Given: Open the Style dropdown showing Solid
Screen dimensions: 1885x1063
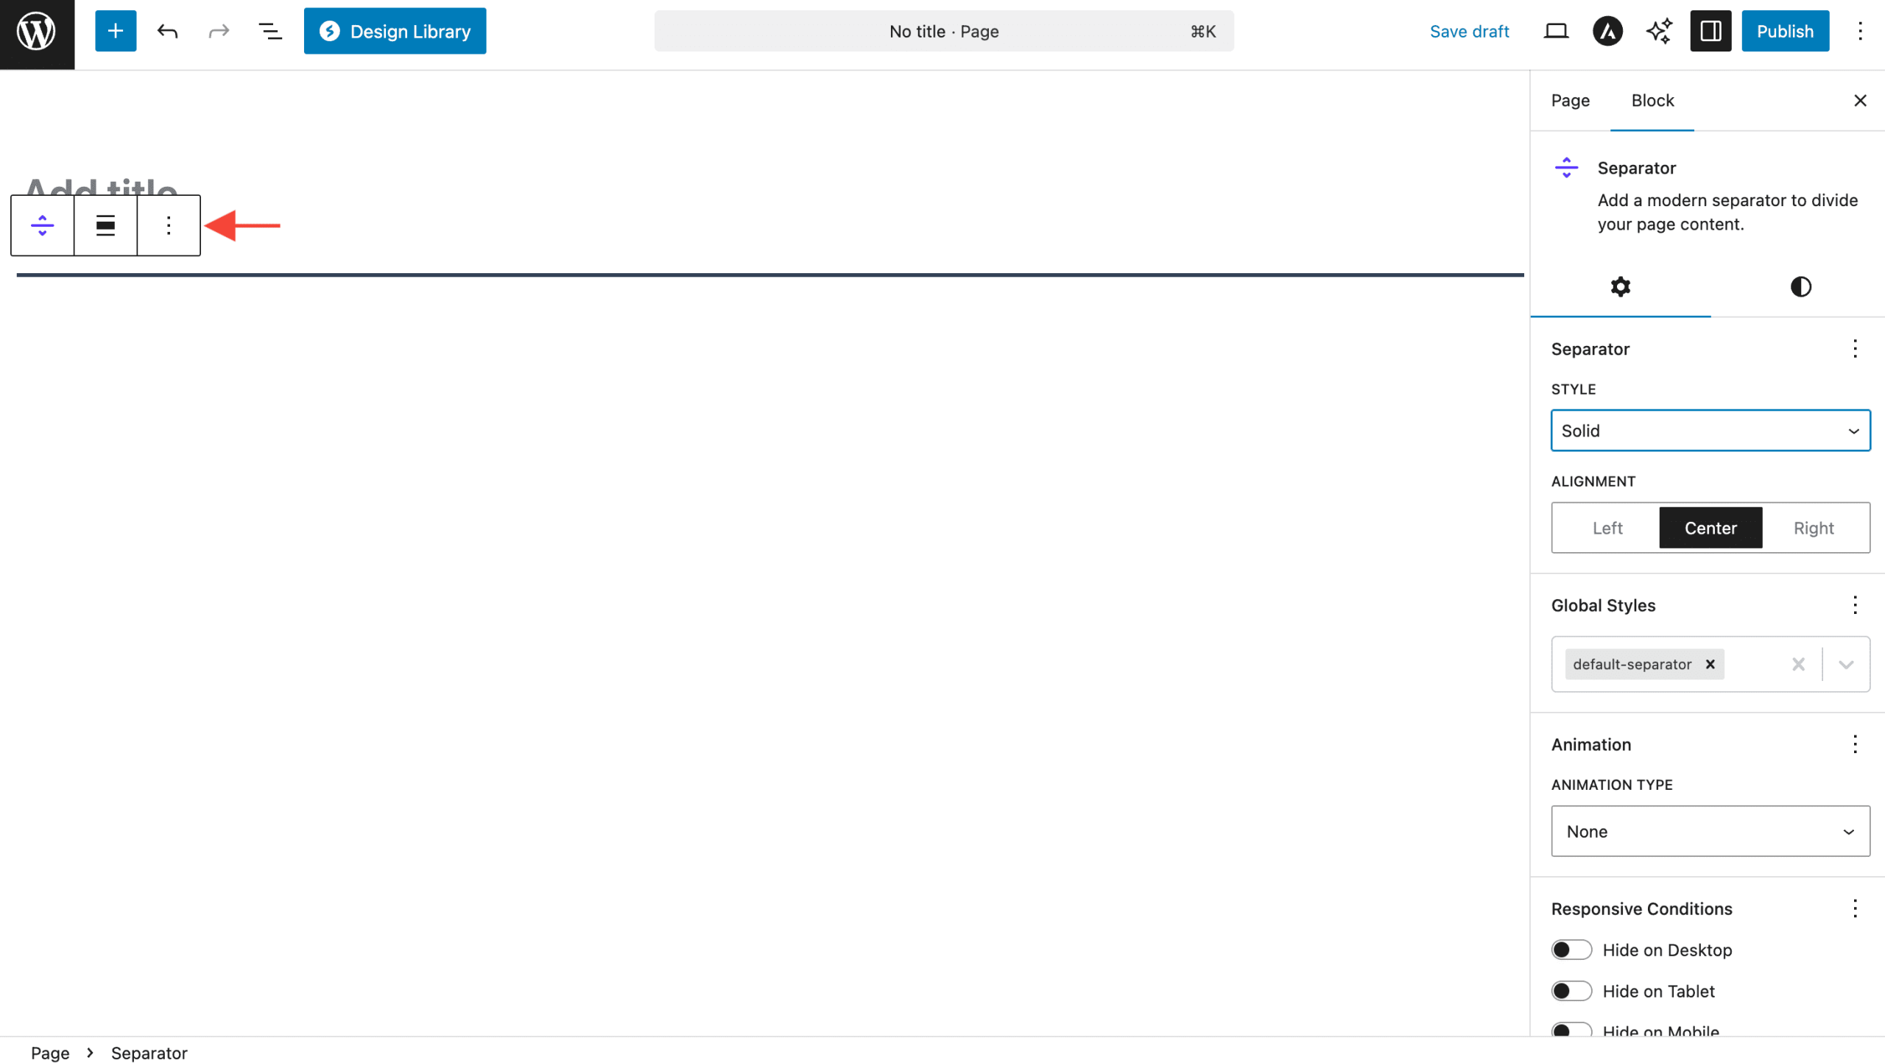Looking at the screenshot, I should (x=1710, y=431).
